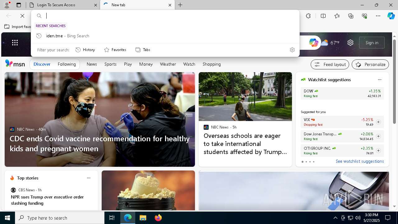Image resolution: width=398 pixels, height=224 pixels.
Task: Show hidden system tray icons
Action: (x=335, y=218)
